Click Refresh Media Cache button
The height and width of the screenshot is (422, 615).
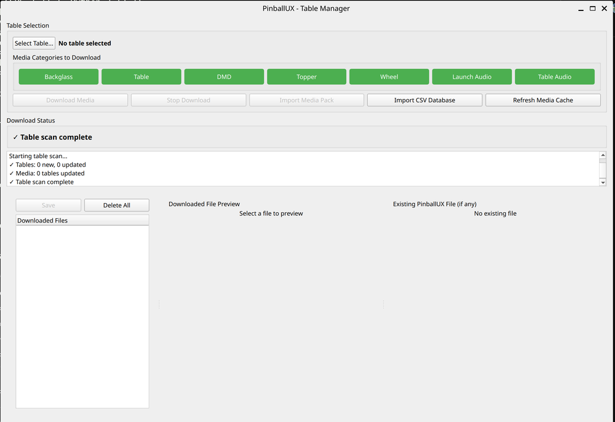(x=543, y=100)
